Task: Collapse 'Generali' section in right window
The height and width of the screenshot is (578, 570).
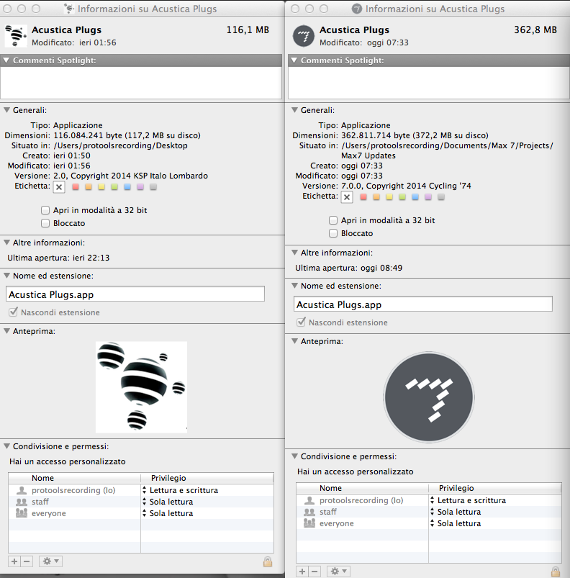Action: point(294,110)
